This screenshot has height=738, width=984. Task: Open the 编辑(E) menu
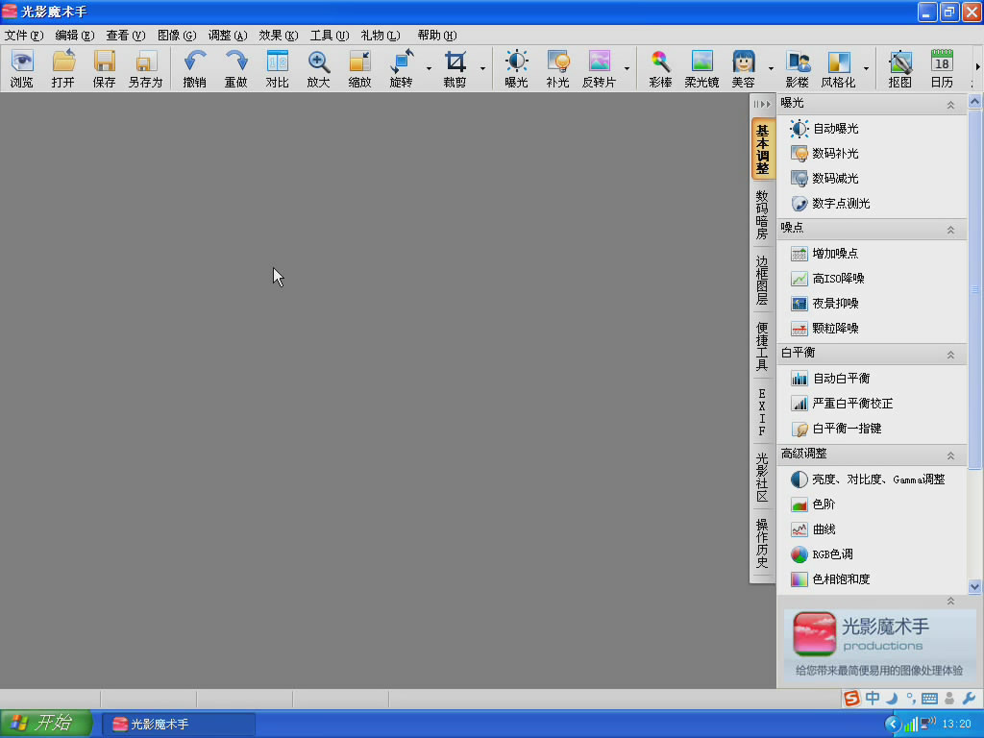75,36
